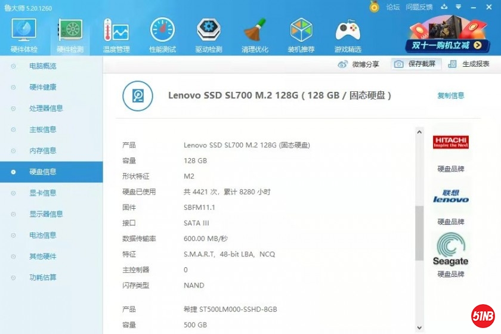Click the firmware value SBFM11.1

(199, 208)
